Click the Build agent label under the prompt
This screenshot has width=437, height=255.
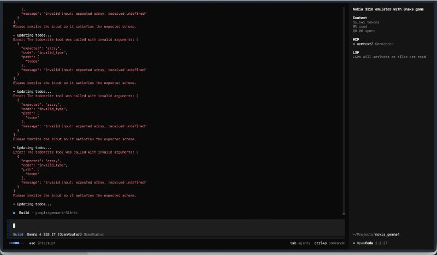[x=18, y=234]
